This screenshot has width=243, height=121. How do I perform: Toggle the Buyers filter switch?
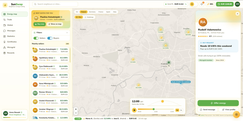50,38
